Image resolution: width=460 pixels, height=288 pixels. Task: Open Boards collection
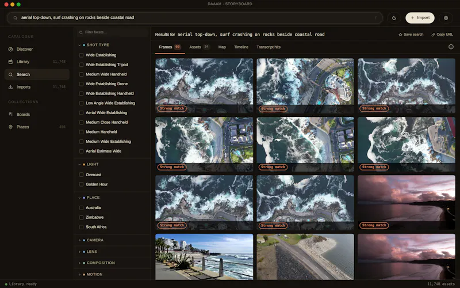click(x=37, y=114)
